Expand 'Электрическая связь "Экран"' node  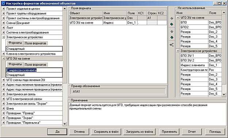click(4, 104)
